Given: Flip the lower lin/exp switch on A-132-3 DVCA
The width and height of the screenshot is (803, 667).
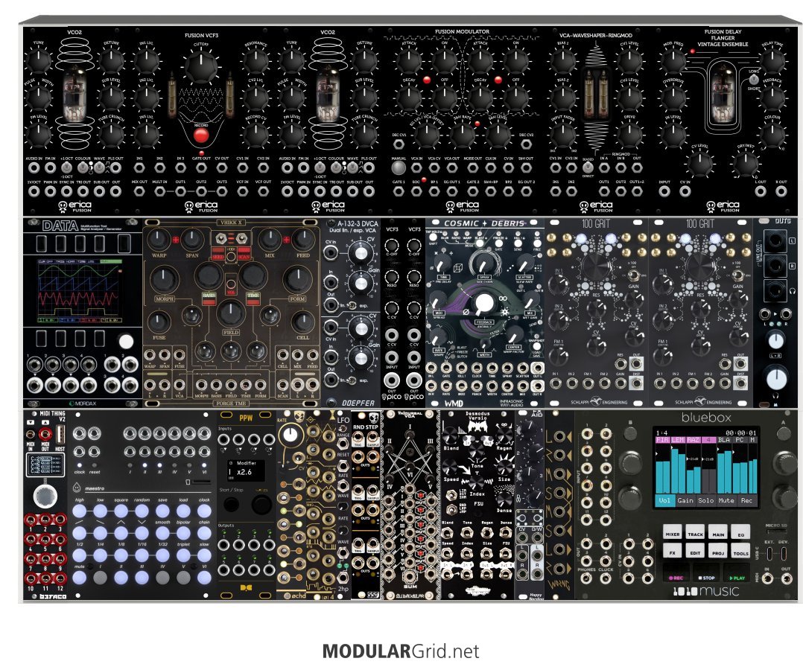Looking at the screenshot, I should click(x=352, y=380).
